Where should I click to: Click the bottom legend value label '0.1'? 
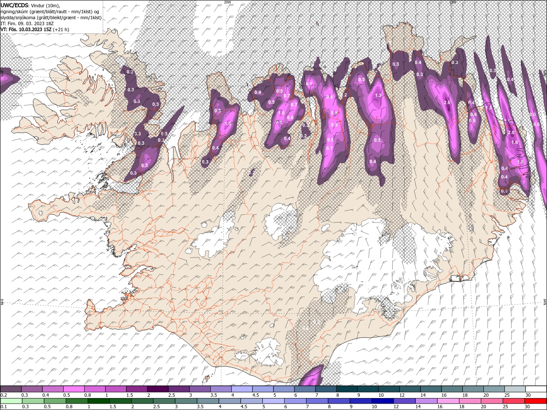tap(3, 407)
